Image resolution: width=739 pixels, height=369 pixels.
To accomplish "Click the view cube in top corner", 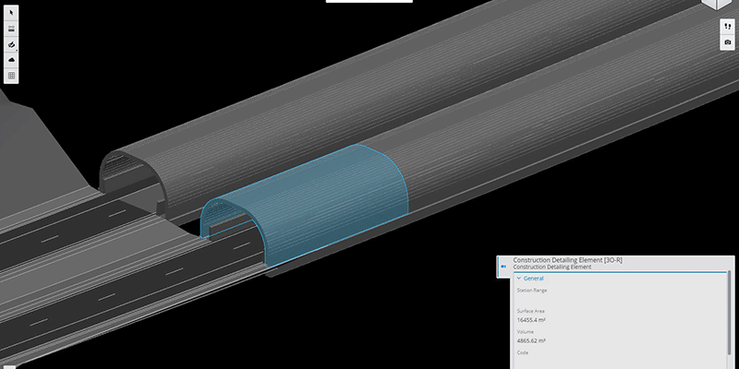I will click(x=725, y=5).
